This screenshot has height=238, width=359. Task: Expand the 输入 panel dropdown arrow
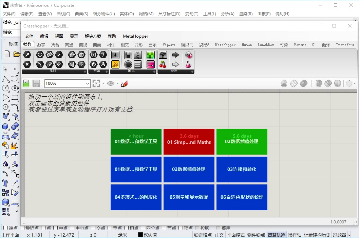(154, 72)
